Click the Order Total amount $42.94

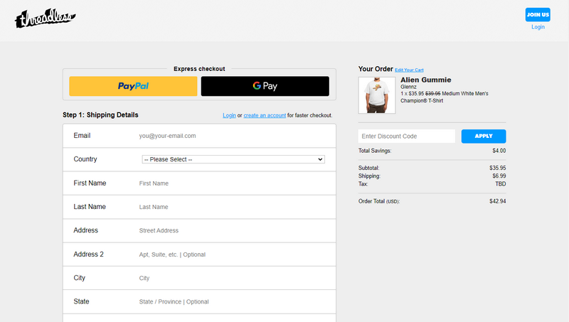pyautogui.click(x=497, y=201)
